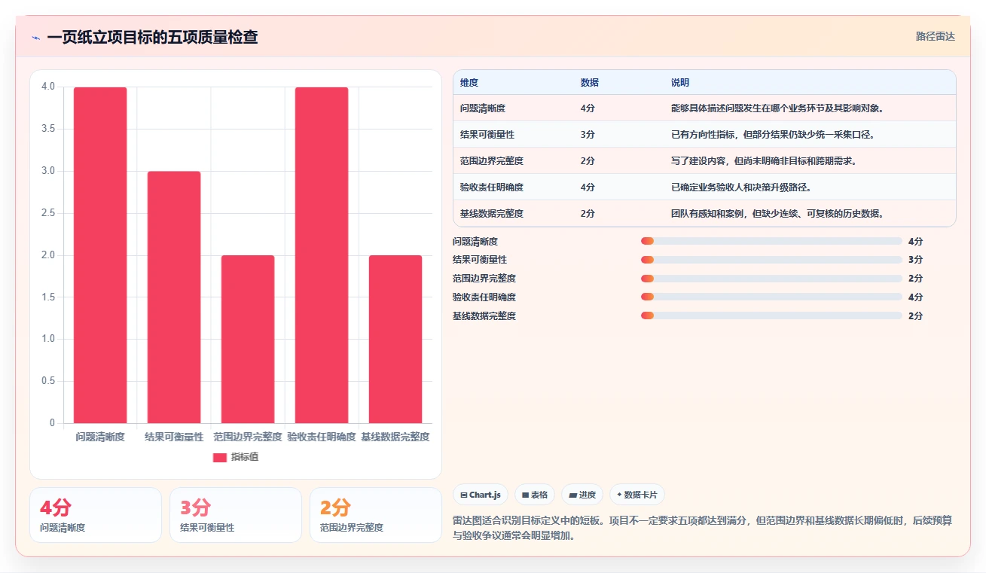Click the 维度 column header
The image size is (986, 573).
pyautogui.click(x=469, y=82)
